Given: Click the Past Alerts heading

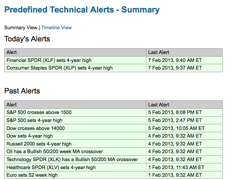Looking at the screenshot, I should [x=22, y=91].
